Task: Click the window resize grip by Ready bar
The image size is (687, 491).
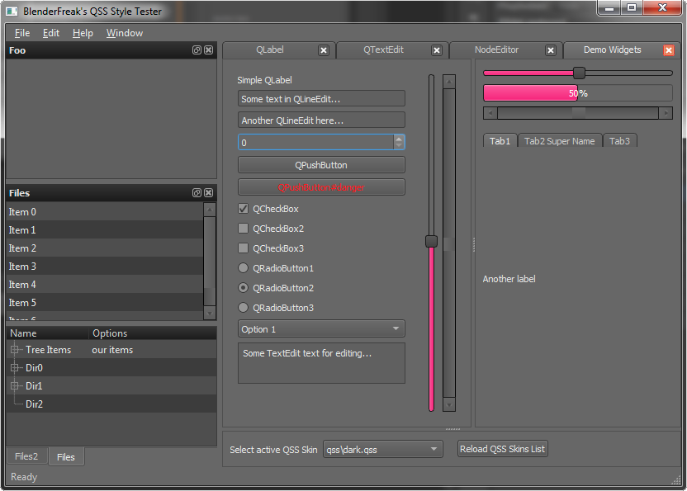Action: 676,480
